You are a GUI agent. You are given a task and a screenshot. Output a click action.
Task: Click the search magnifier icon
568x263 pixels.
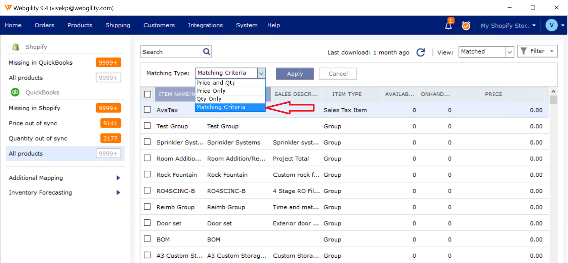(207, 52)
